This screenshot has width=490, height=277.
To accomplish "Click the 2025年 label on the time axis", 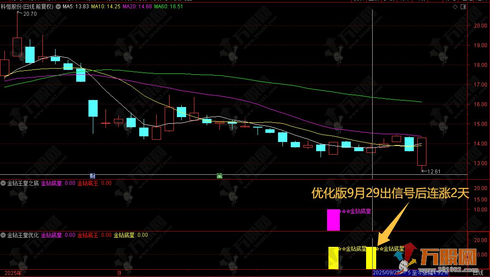I will [13, 273].
